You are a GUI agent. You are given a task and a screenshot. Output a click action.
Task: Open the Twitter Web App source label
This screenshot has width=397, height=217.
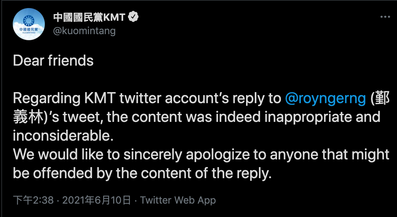point(178,200)
